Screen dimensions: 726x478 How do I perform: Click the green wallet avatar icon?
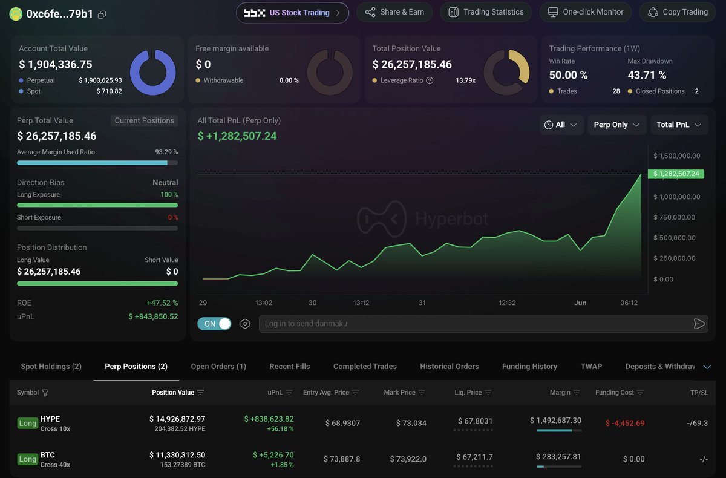15,13
